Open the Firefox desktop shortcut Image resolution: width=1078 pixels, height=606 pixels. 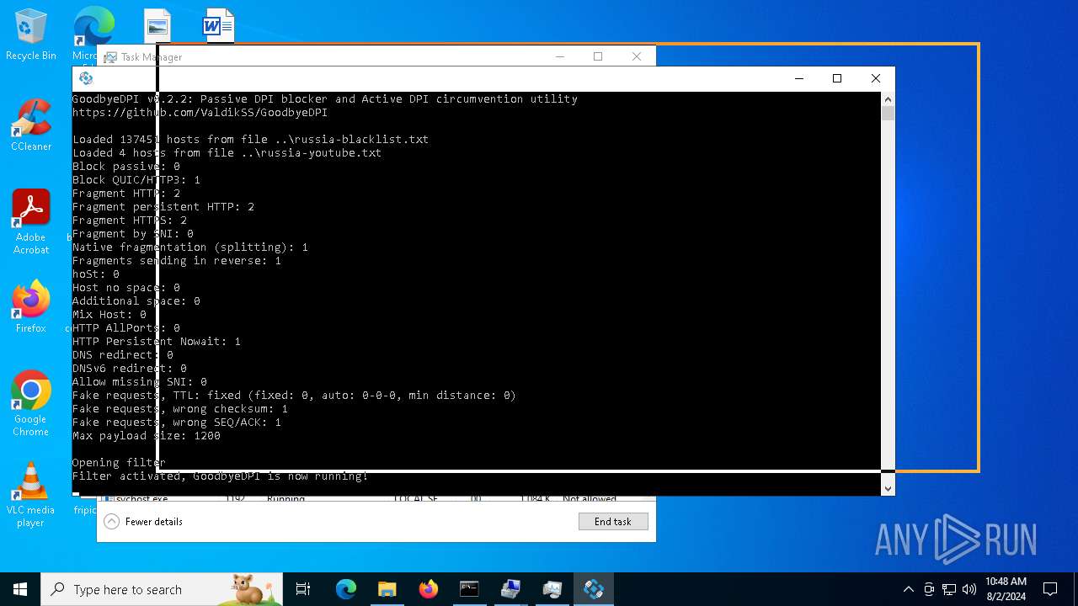click(30, 307)
